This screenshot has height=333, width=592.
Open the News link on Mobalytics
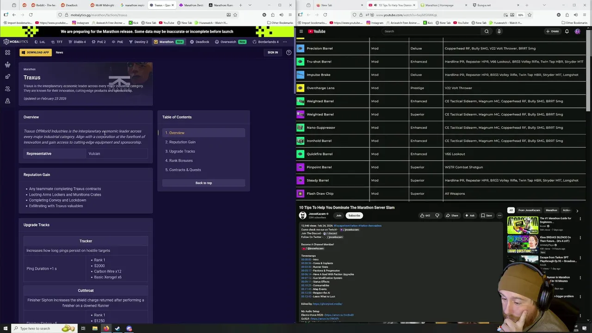(x=59, y=52)
